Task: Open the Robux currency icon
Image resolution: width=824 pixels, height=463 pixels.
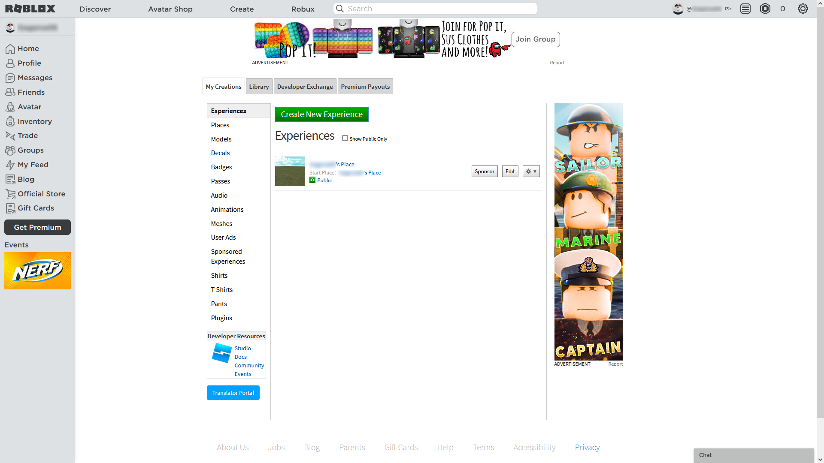Action: tap(765, 9)
